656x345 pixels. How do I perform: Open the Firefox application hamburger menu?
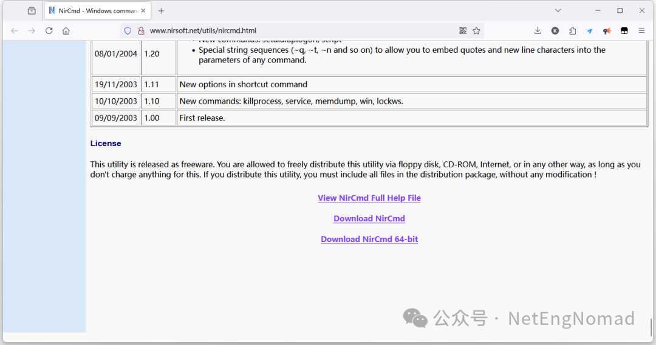click(641, 30)
